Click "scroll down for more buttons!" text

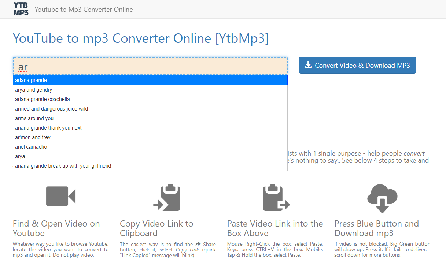368,255
